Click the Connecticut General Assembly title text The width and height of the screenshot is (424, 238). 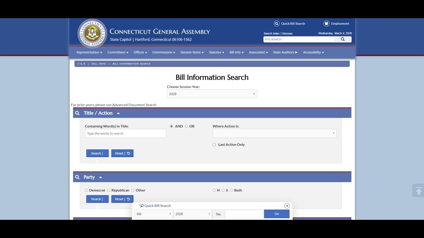(x=160, y=32)
